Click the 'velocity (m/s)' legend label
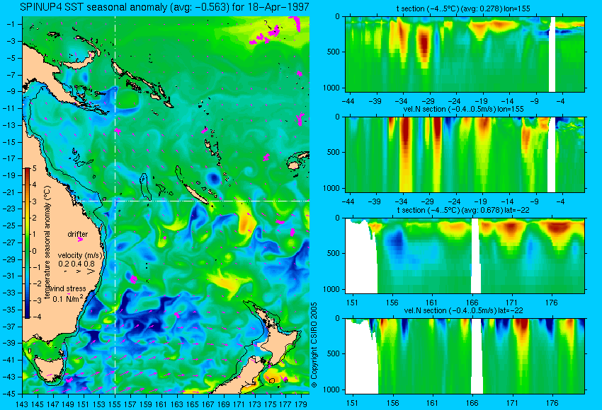Image resolution: width=602 pixels, height=410 pixels. tap(80, 255)
